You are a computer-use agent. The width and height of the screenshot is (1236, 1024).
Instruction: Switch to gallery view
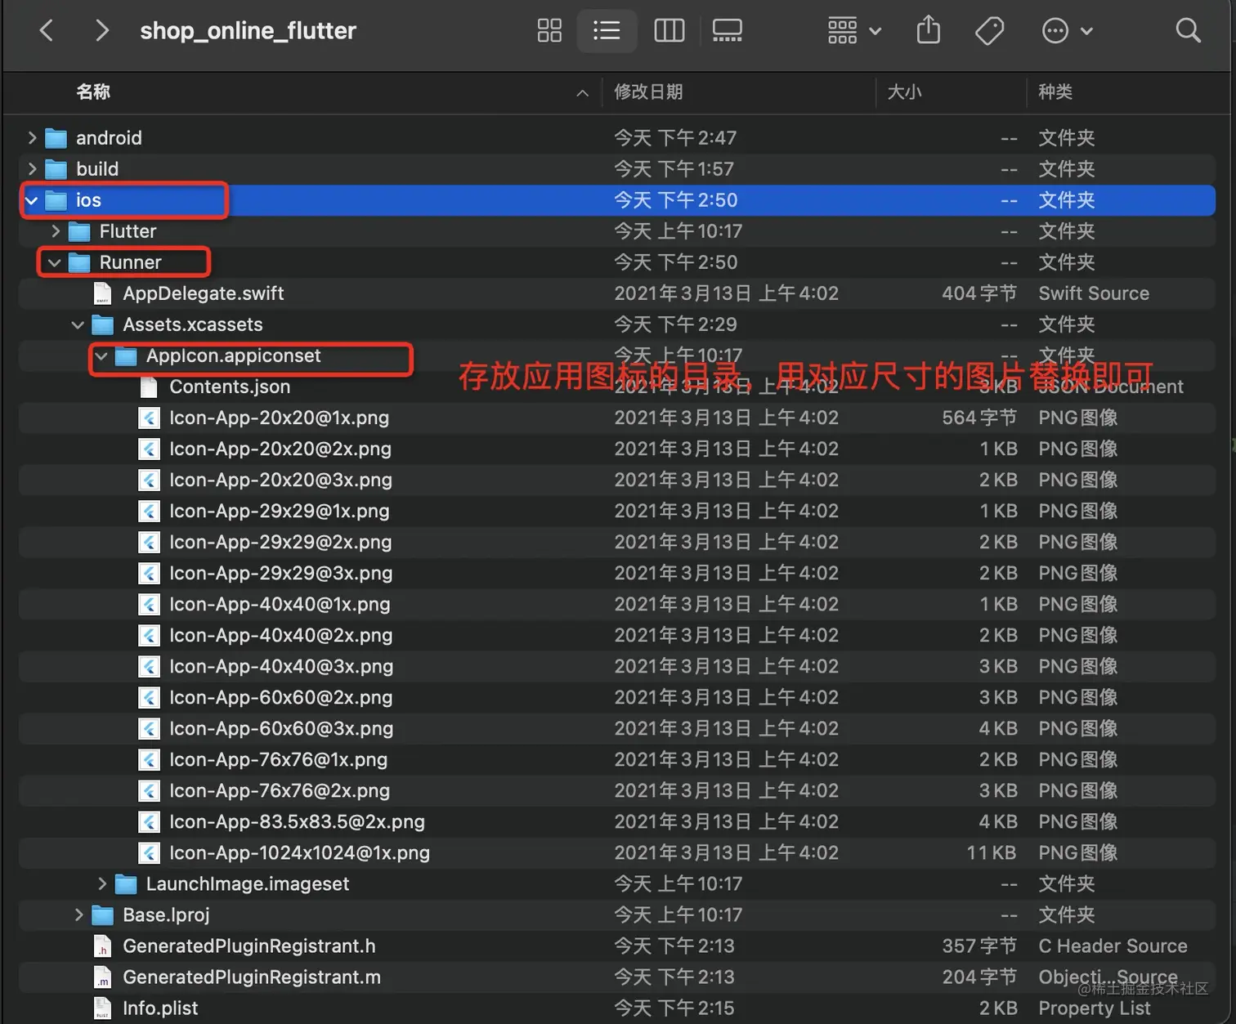point(727,31)
